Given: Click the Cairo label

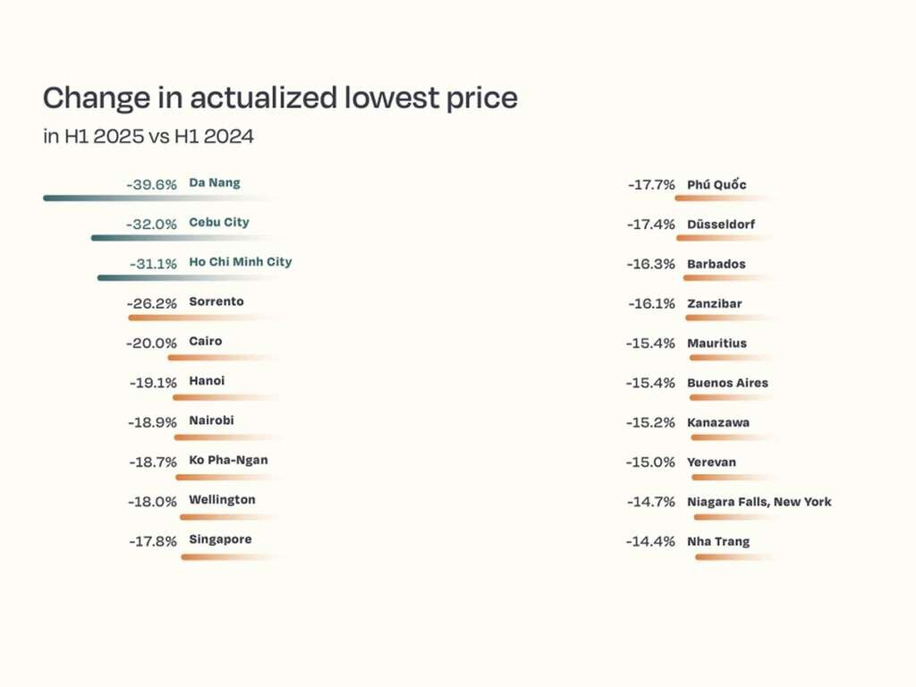Looking at the screenshot, I should point(206,341).
